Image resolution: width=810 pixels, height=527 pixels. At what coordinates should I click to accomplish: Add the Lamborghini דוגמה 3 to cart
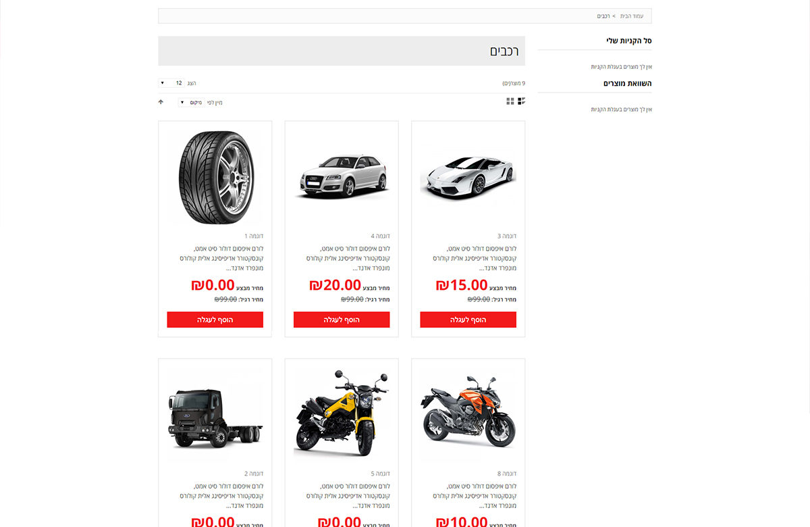(x=468, y=320)
